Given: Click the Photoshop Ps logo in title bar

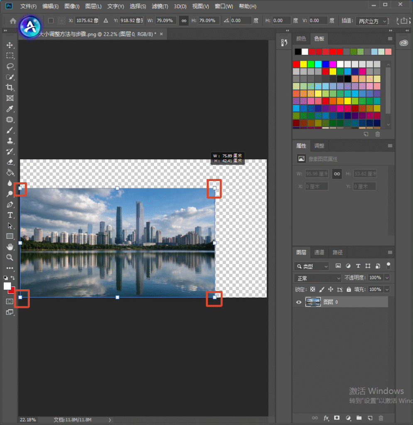Looking at the screenshot, I should 9,6.
